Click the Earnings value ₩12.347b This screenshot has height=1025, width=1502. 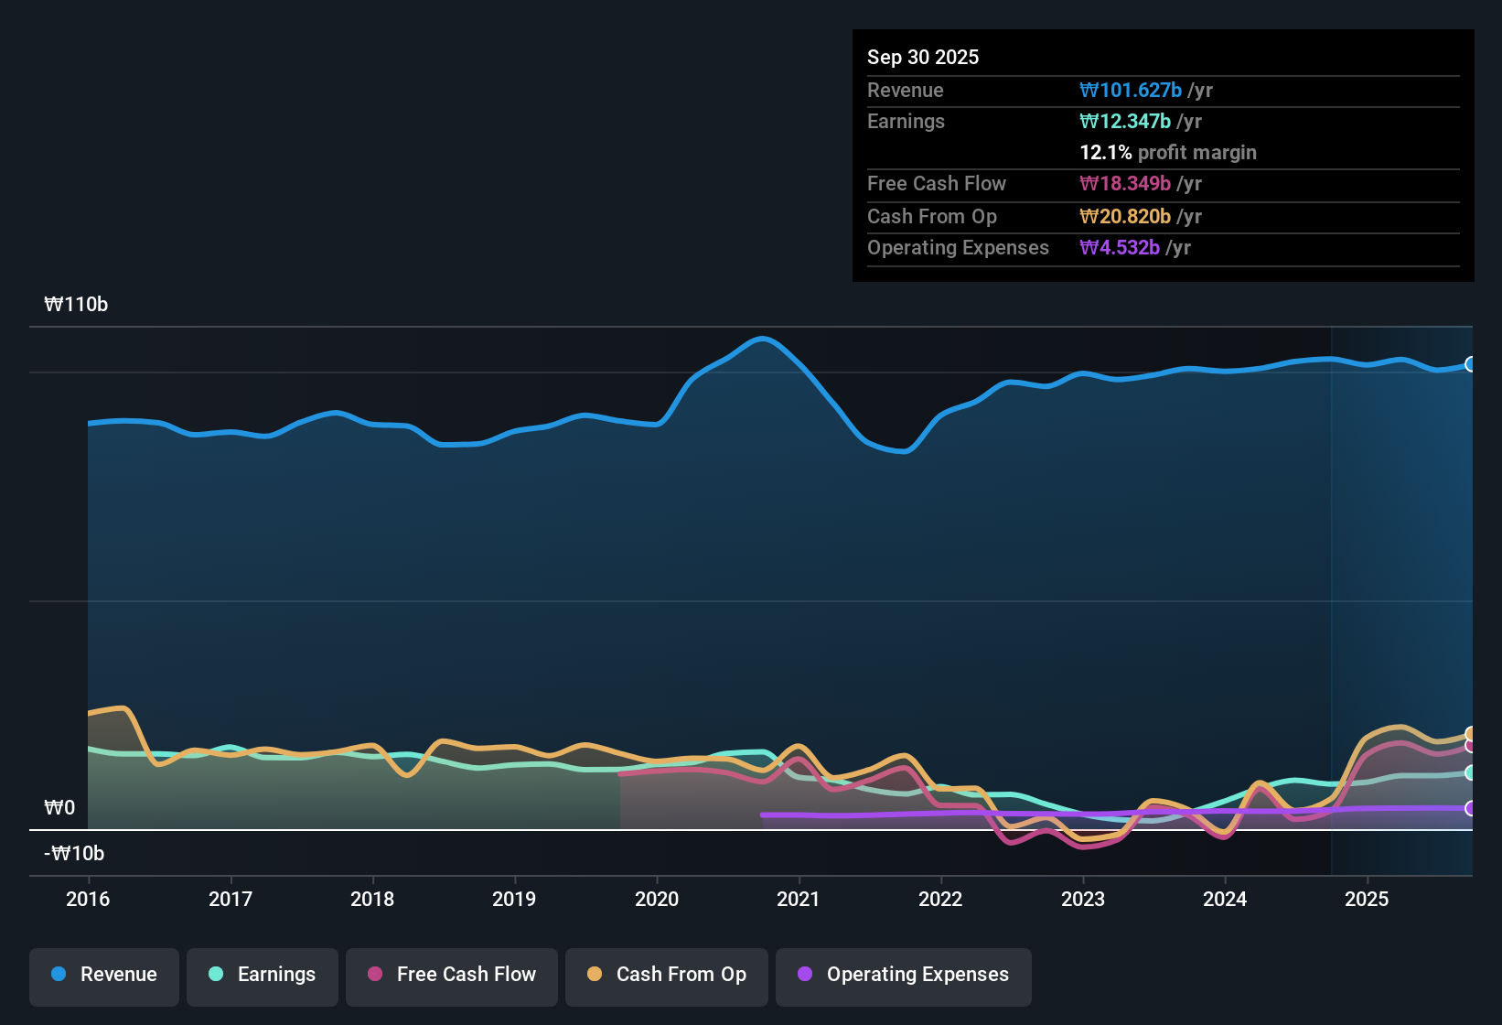coord(1123,121)
